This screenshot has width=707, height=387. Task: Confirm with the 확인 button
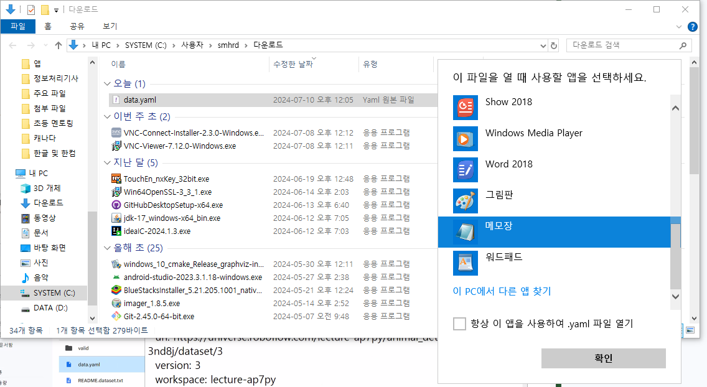[x=603, y=358]
